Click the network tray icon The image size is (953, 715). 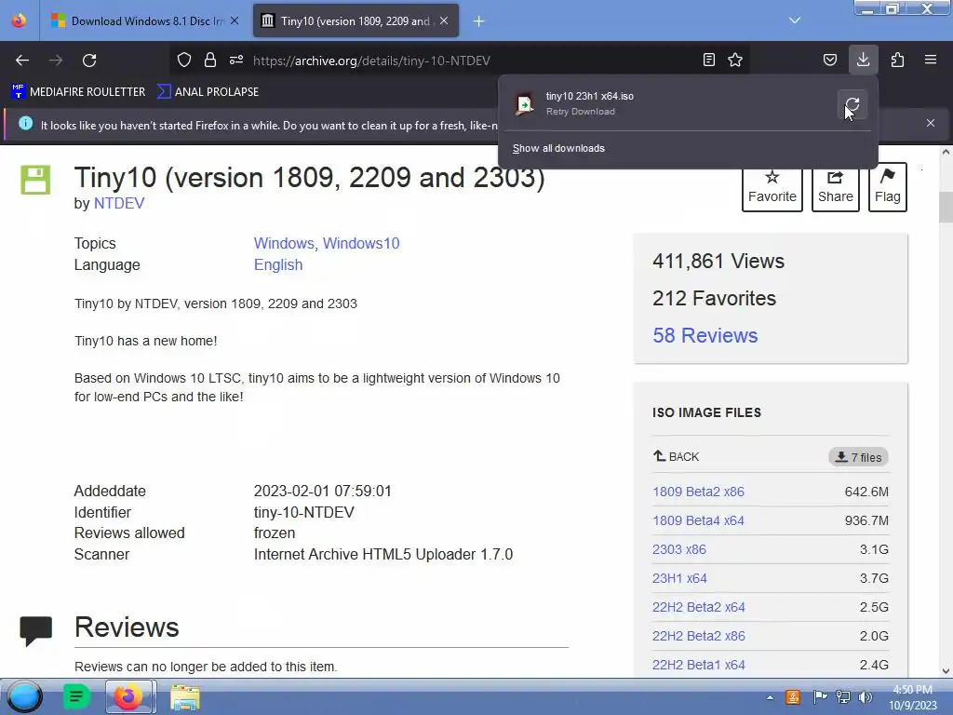(x=843, y=696)
